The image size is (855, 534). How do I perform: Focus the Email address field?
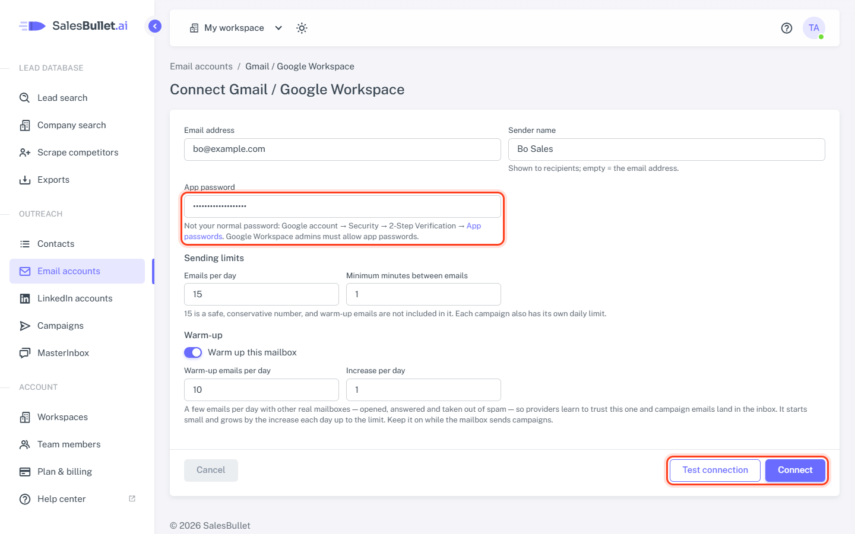pos(343,150)
